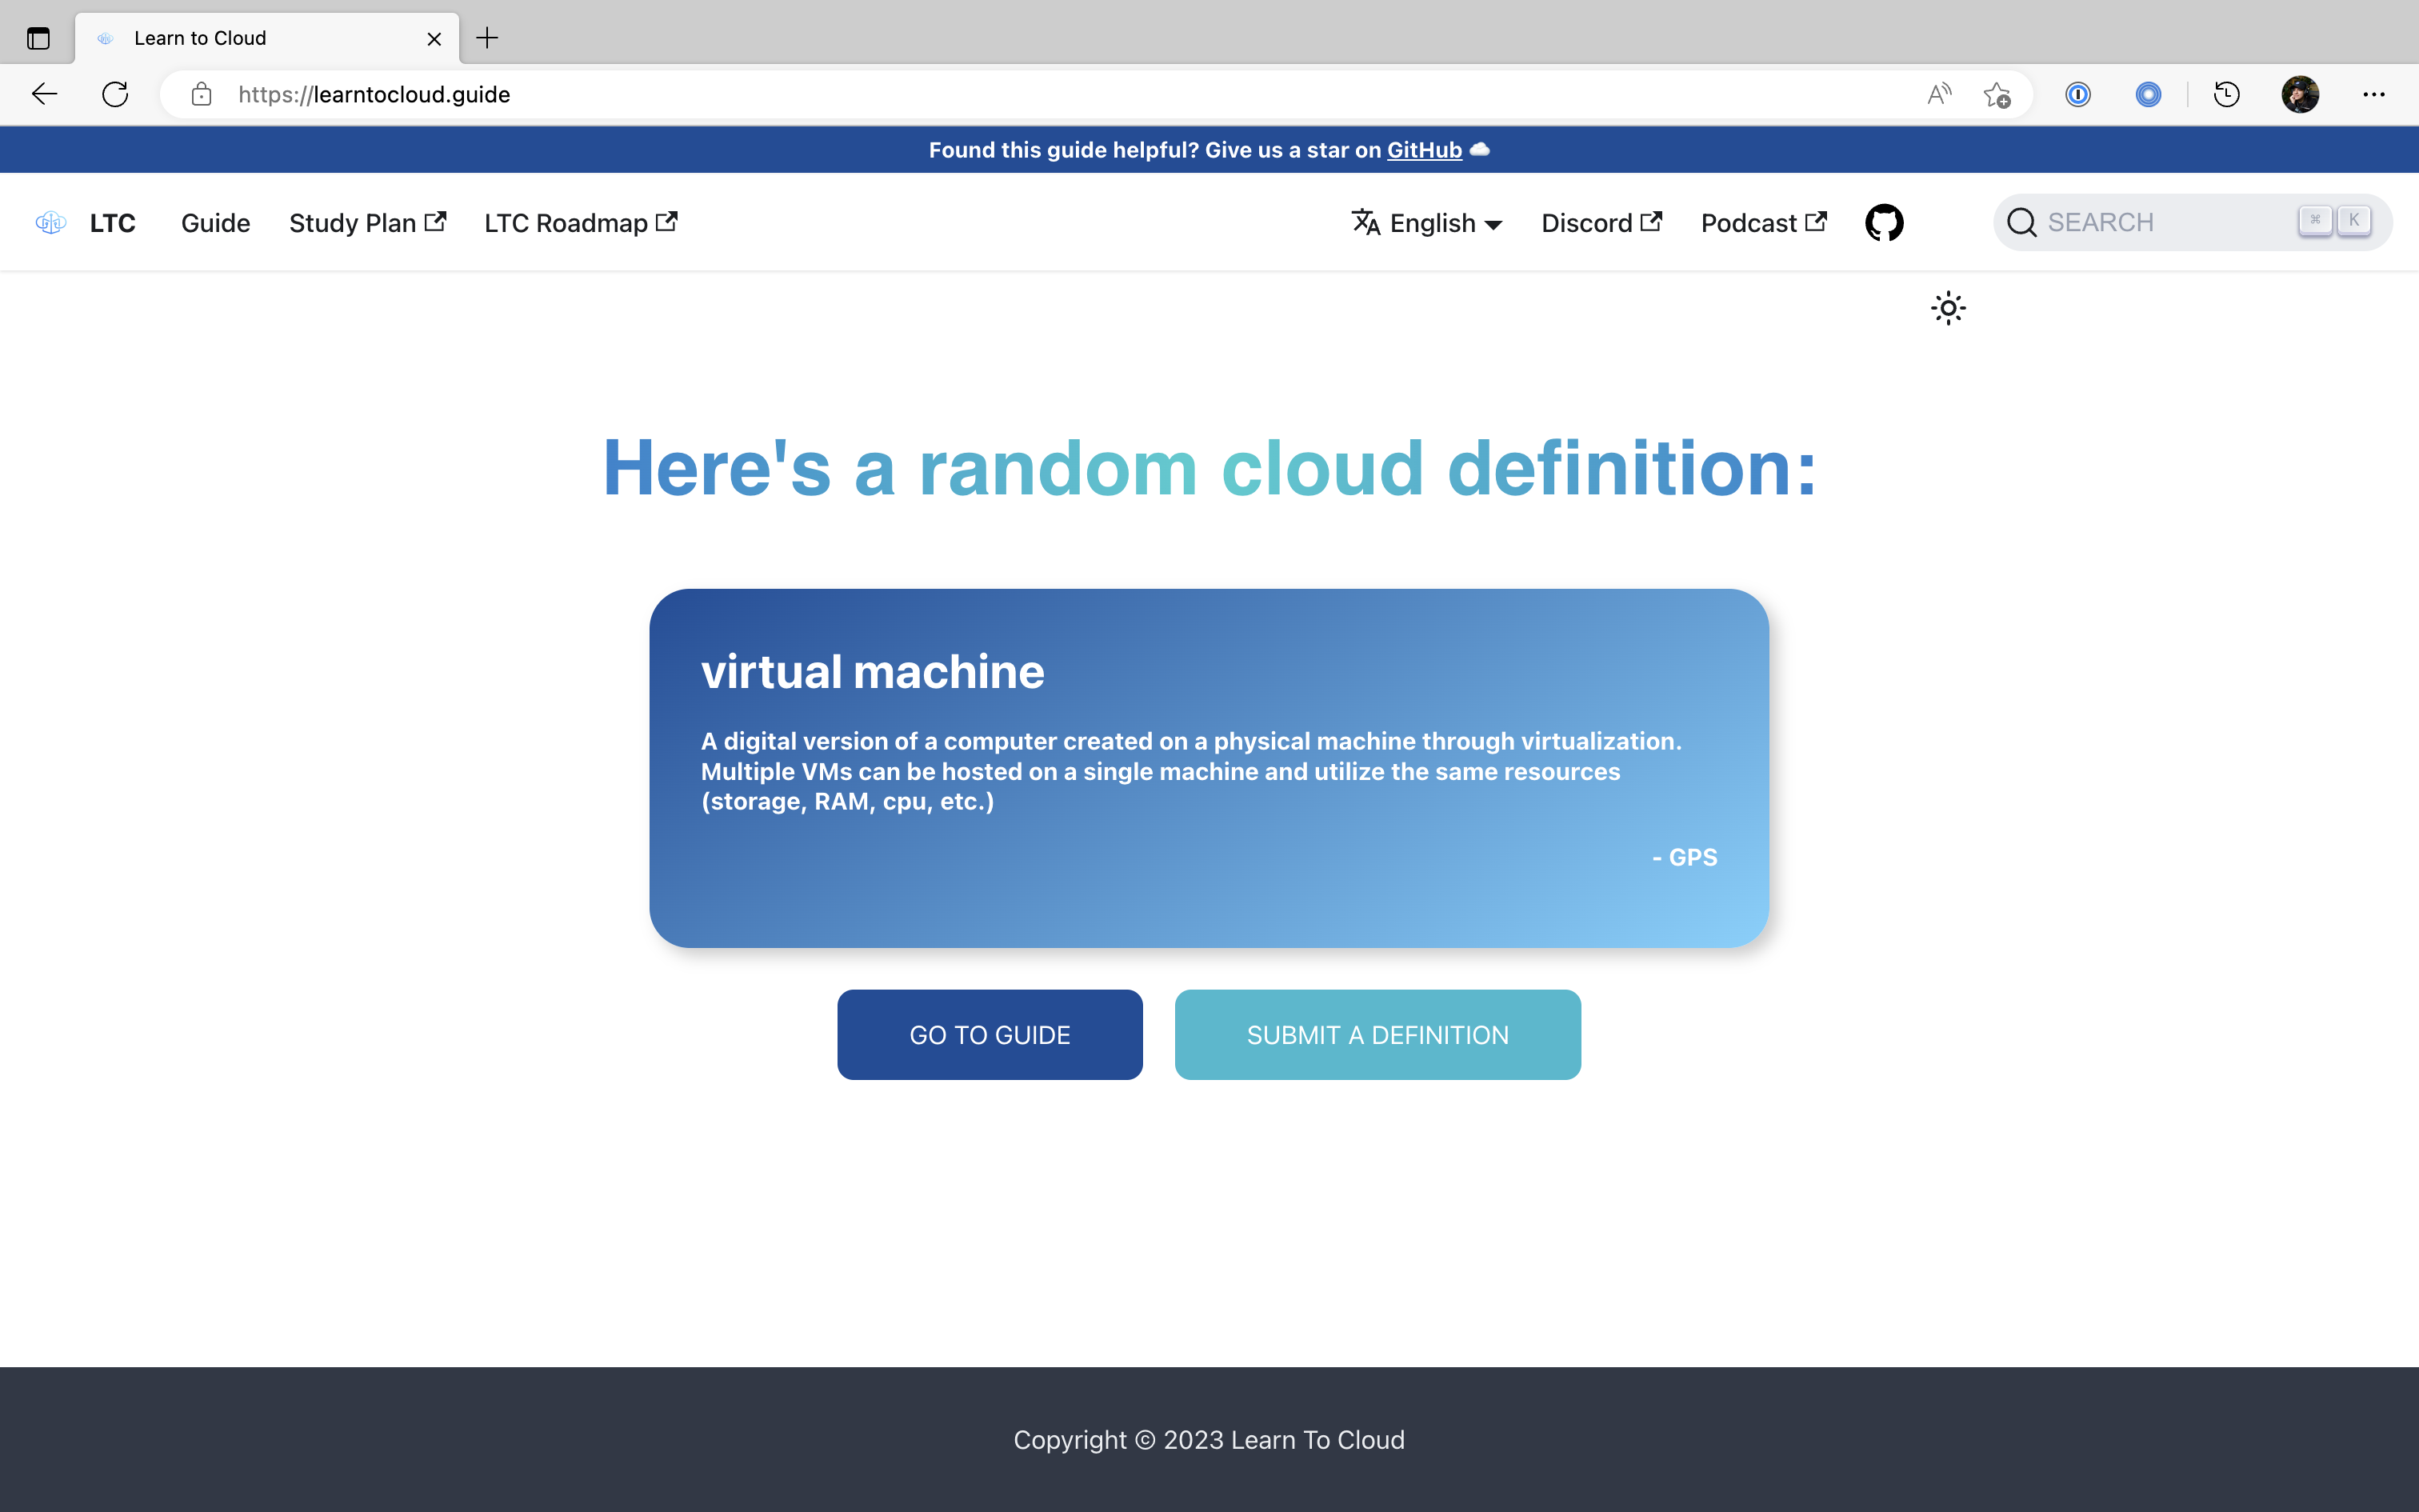Image resolution: width=2419 pixels, height=1512 pixels.
Task: Open the browser three-dots settings menu
Action: (2373, 94)
